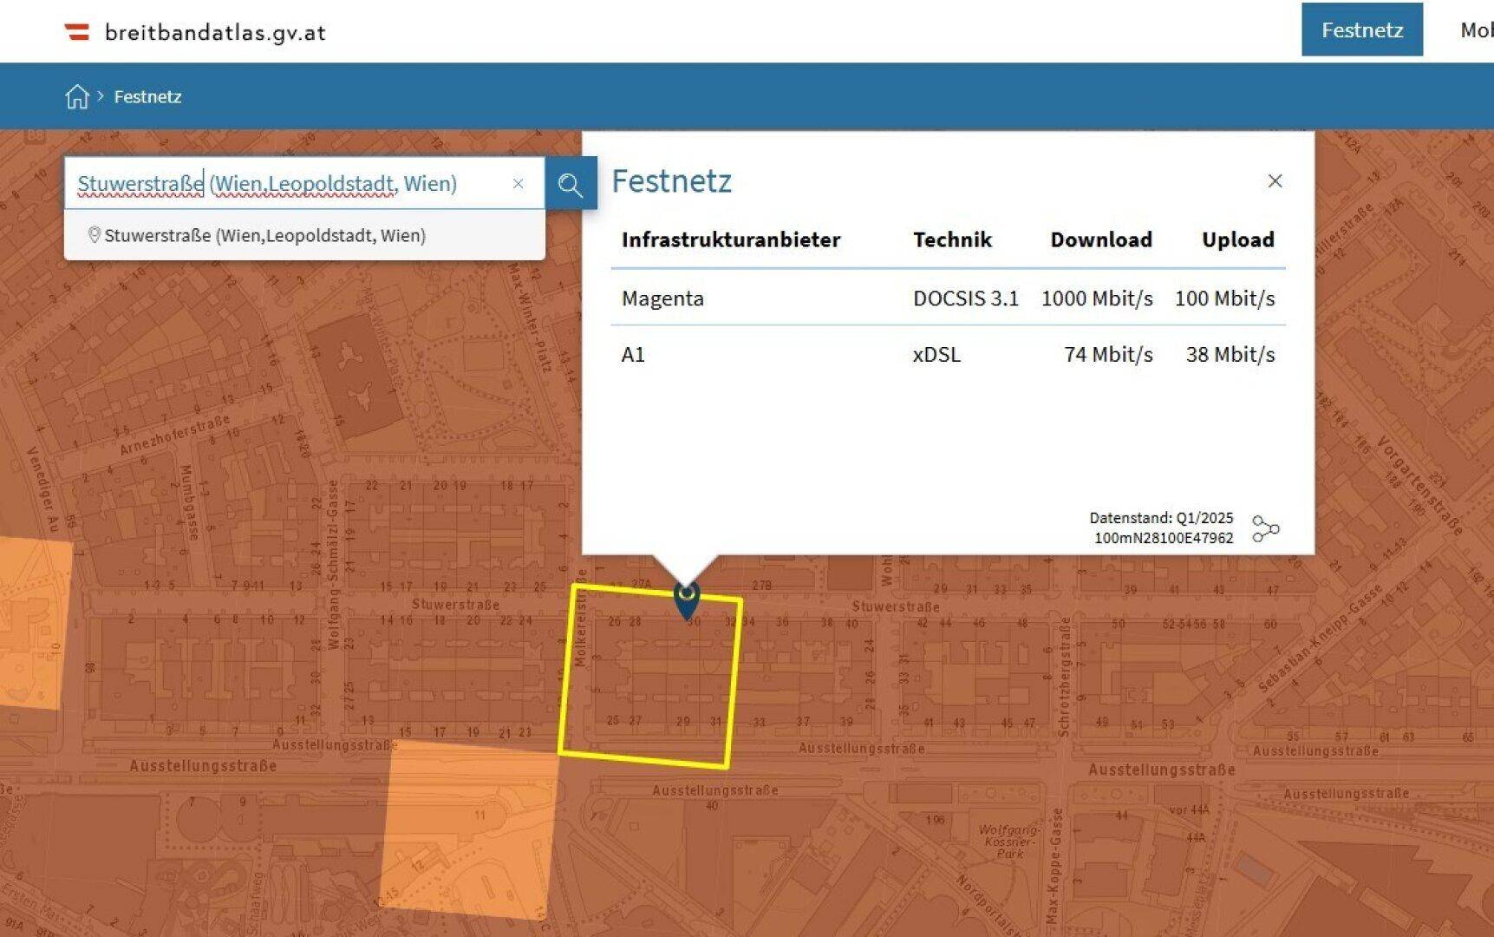The width and height of the screenshot is (1494, 937).
Task: Click the Max-Koppe-Gasse map label
Action: (1053, 866)
